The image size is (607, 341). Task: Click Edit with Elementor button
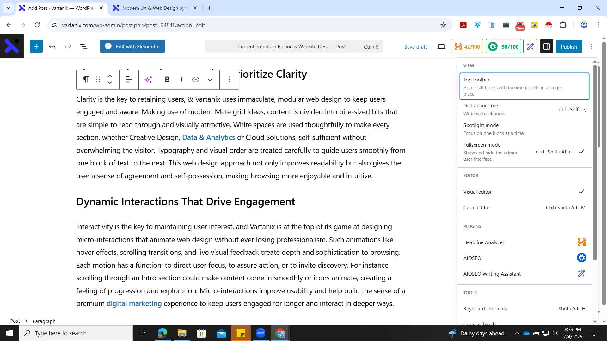click(132, 46)
